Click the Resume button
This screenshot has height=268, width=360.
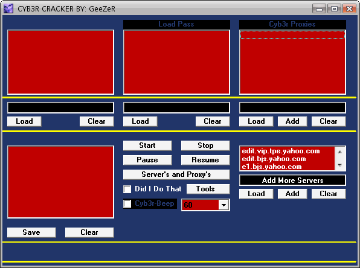coord(205,160)
